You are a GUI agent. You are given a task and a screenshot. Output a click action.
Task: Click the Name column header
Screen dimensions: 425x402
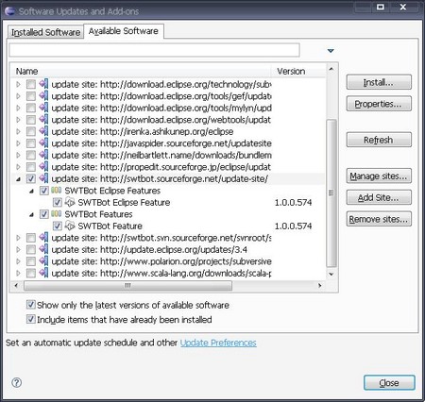click(141, 71)
